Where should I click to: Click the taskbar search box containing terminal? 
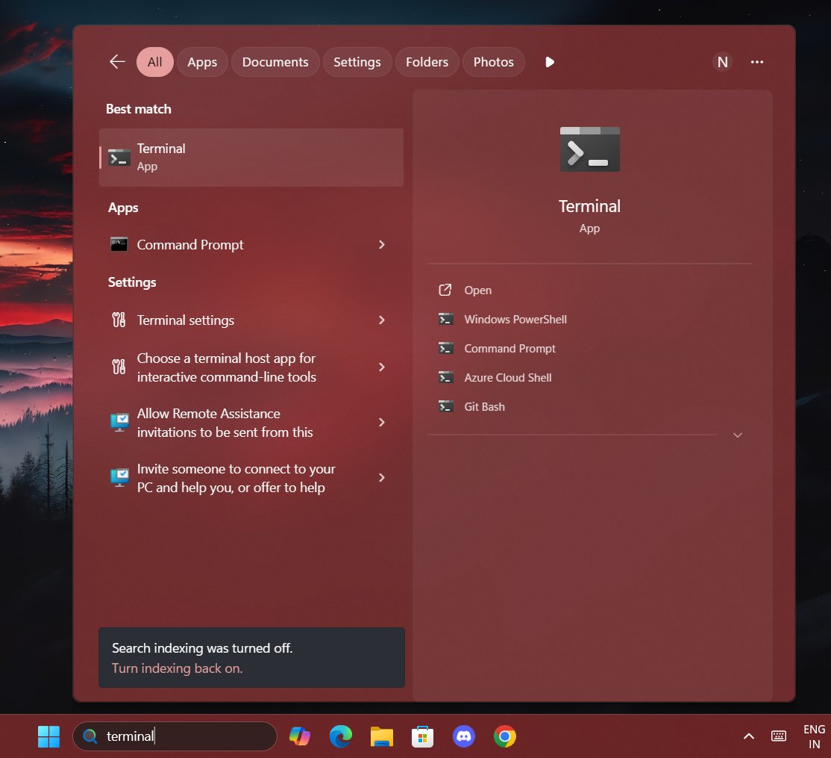pos(175,736)
